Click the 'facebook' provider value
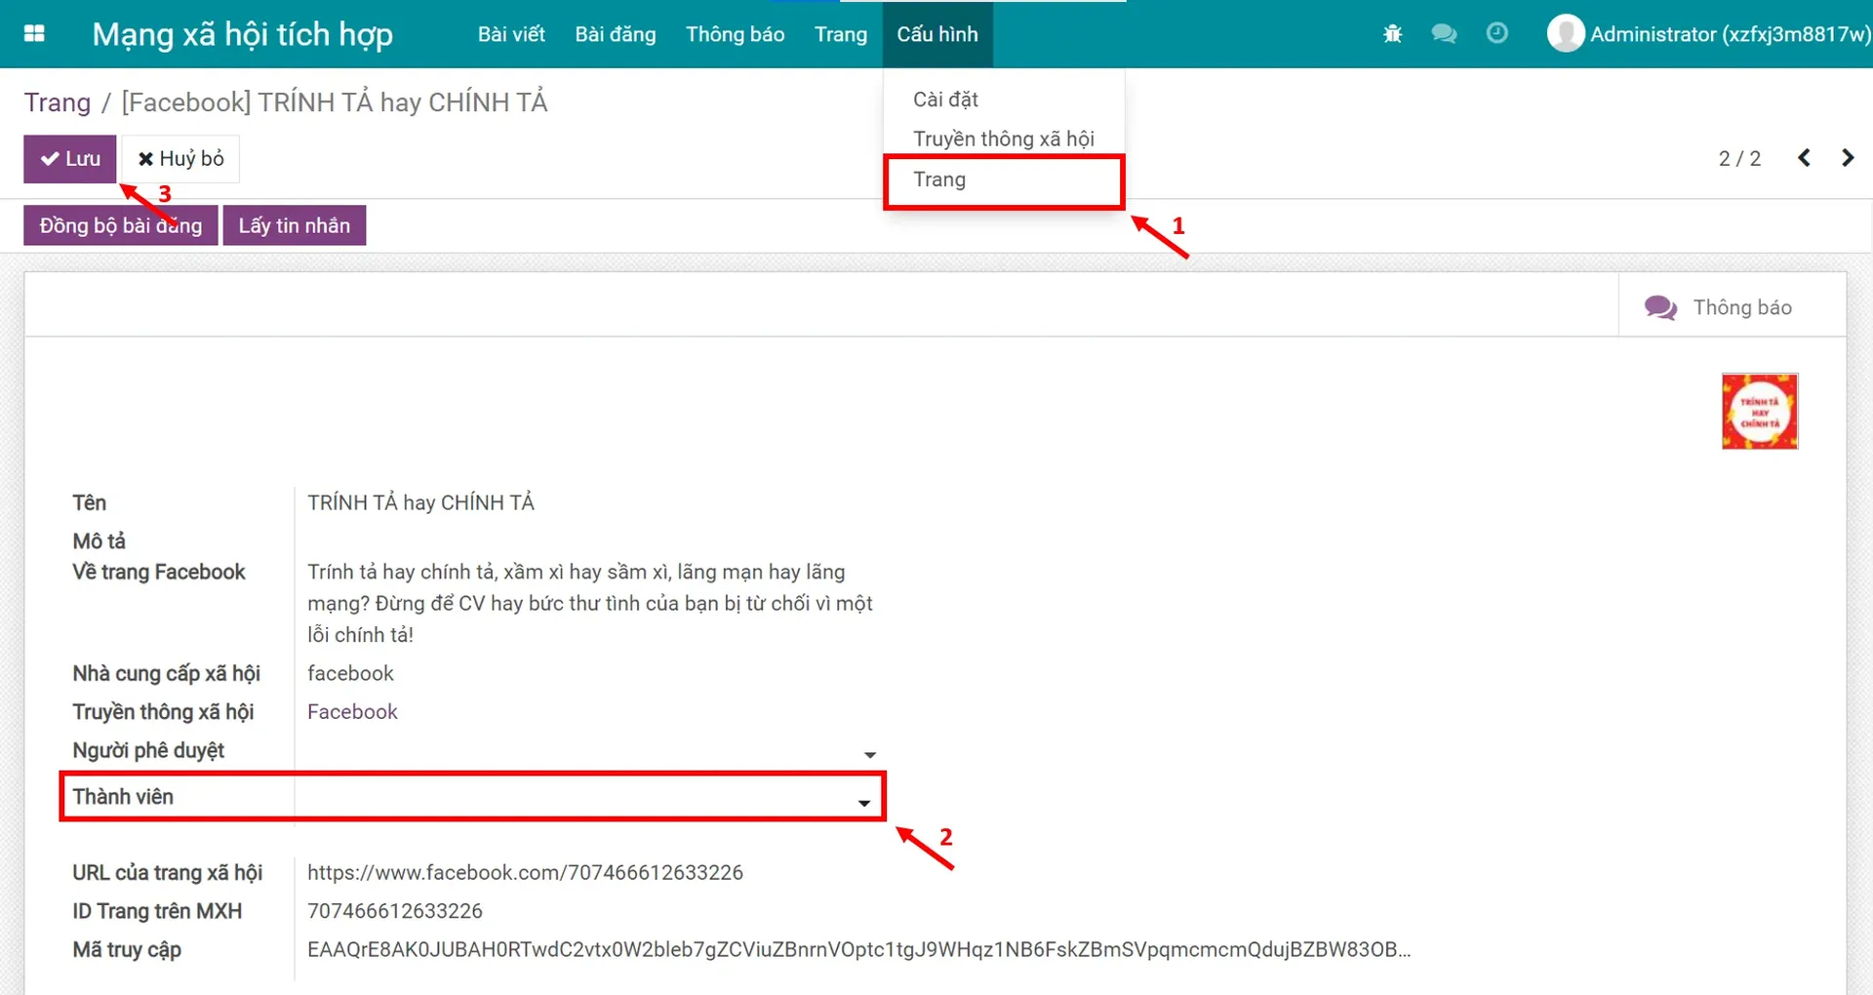 tap(350, 673)
